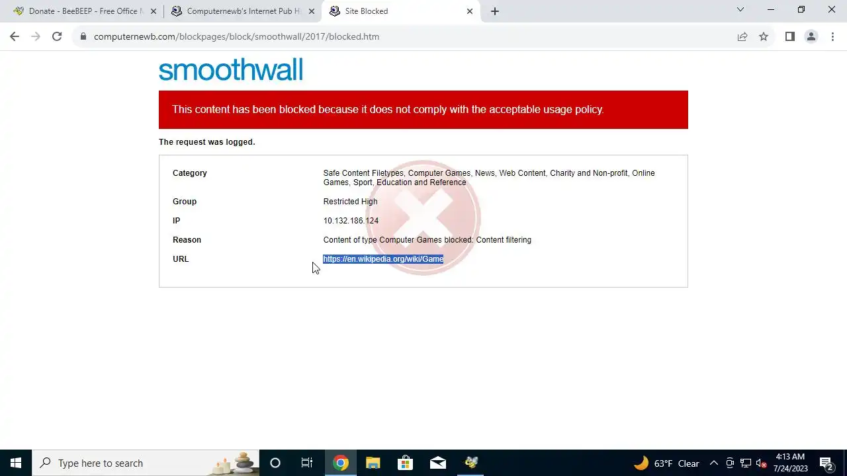Click the IP value 10.132.186.124
The height and width of the screenshot is (476, 847).
[x=351, y=221]
